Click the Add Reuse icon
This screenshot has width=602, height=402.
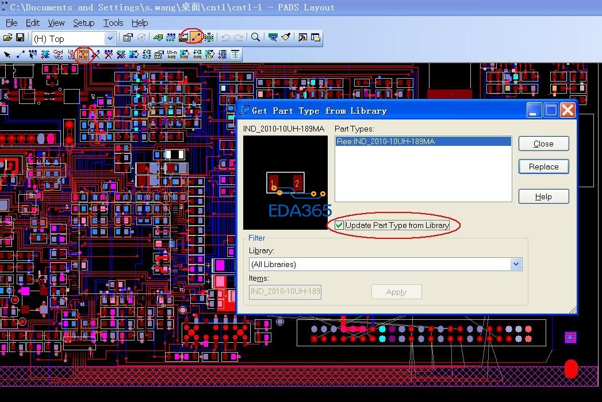point(223,55)
